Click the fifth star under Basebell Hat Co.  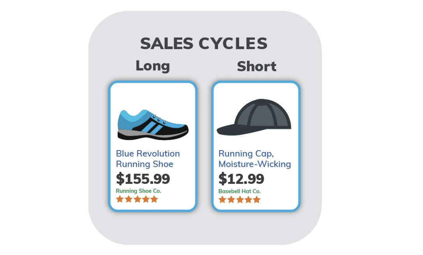(x=257, y=200)
